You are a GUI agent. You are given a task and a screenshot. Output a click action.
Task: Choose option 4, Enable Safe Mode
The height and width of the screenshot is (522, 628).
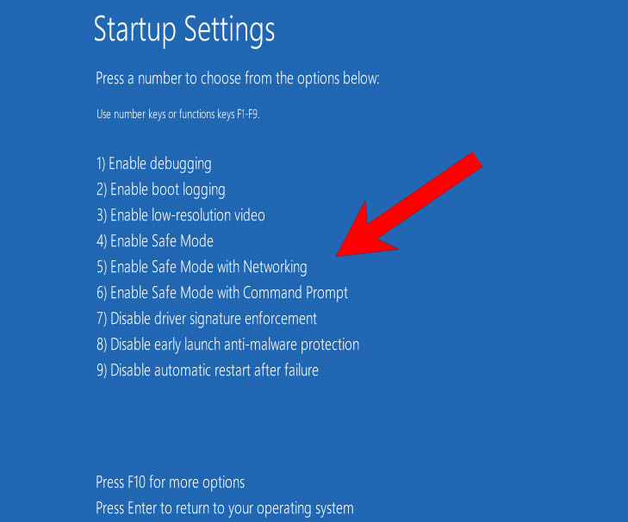pos(154,241)
